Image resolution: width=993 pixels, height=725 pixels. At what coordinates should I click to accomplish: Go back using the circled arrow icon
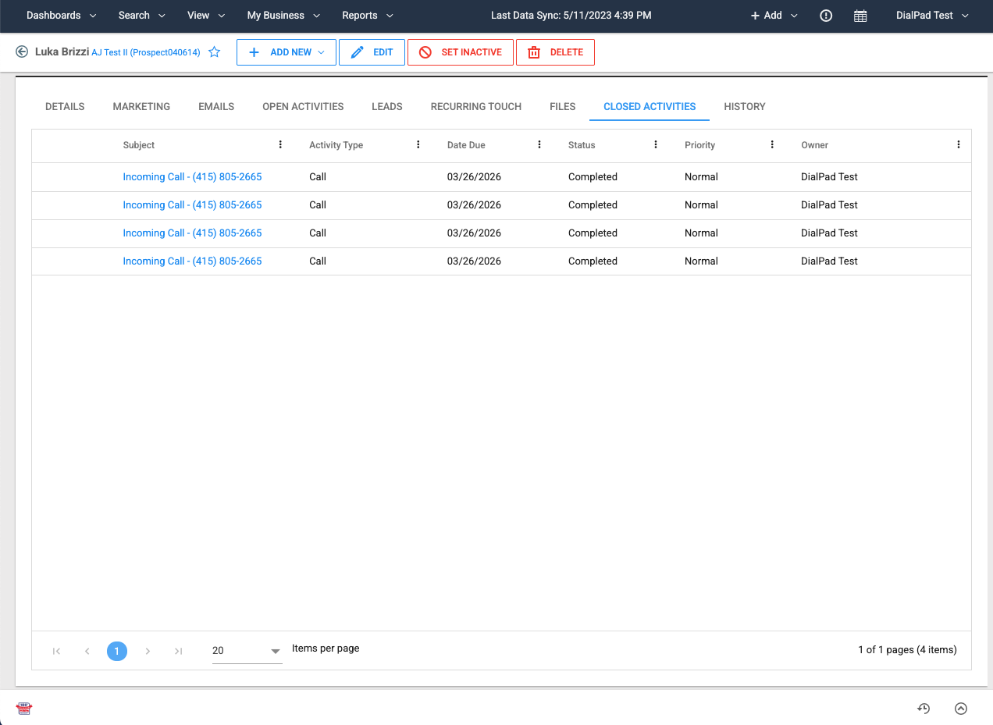22,52
